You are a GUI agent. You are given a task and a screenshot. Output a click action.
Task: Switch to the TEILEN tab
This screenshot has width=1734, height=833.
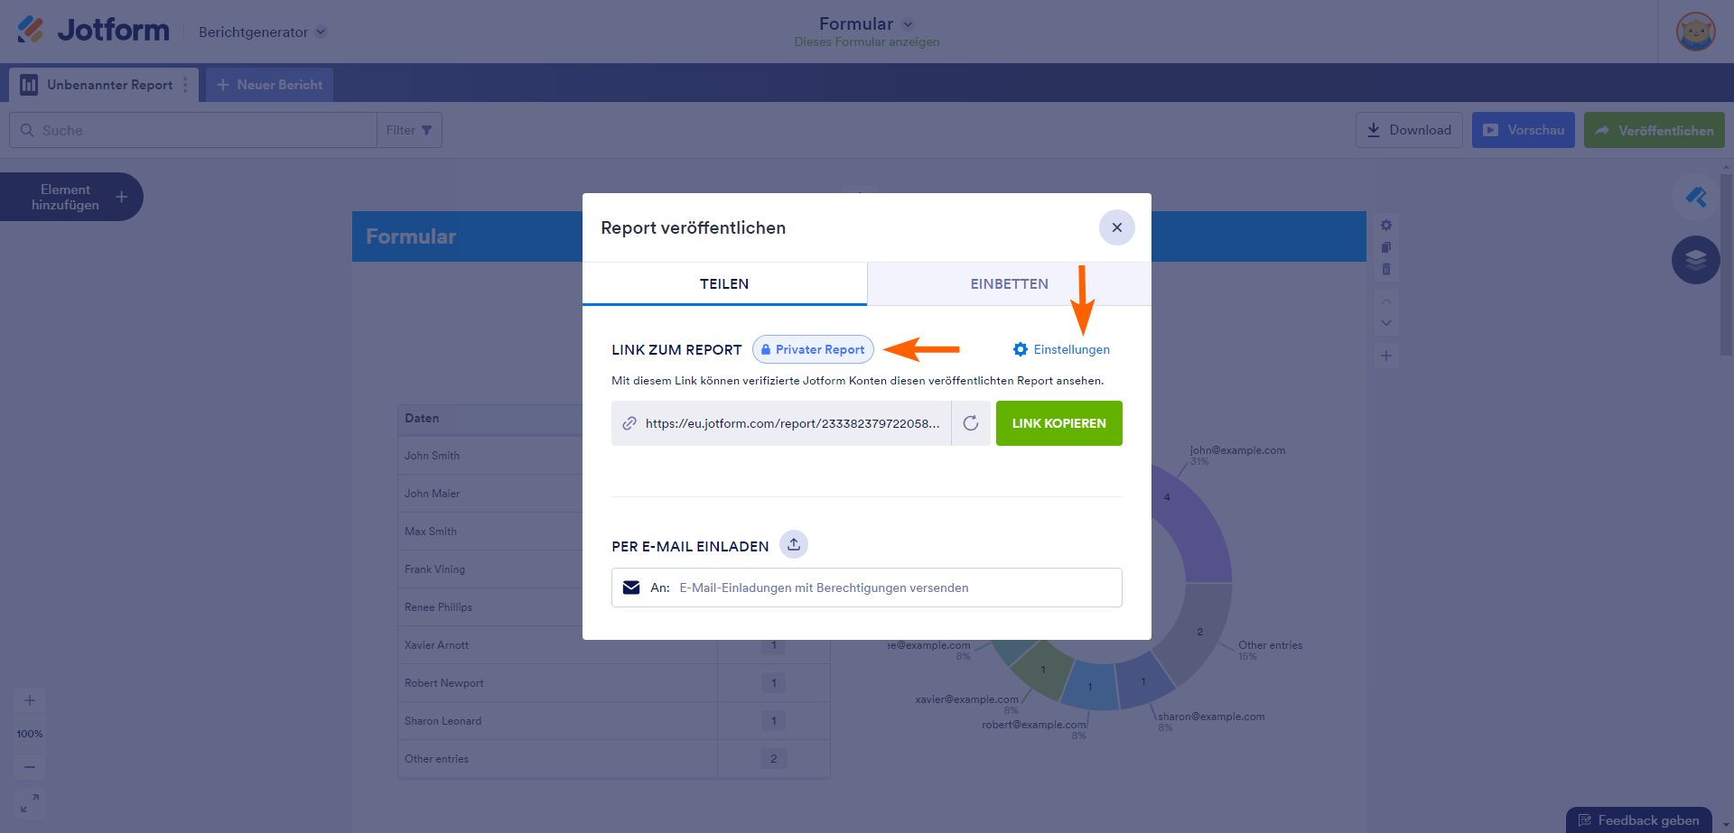click(x=724, y=283)
